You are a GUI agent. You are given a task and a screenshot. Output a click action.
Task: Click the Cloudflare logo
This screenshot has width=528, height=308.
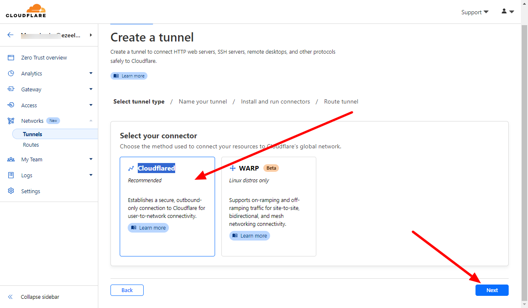26,11
